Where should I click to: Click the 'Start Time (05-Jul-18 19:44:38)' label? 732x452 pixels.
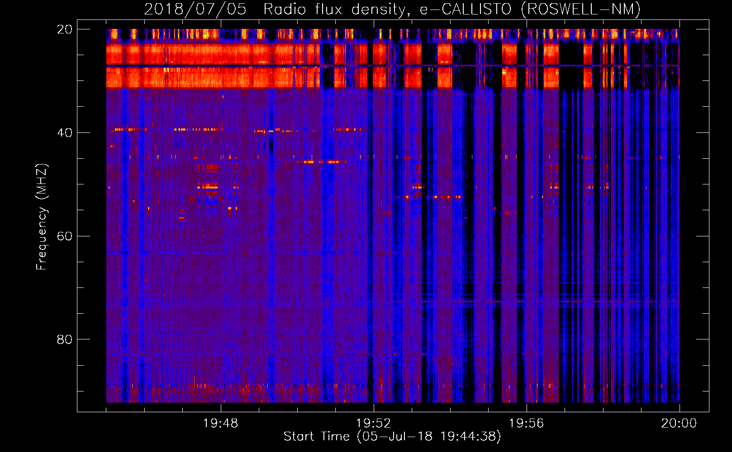coord(392,437)
